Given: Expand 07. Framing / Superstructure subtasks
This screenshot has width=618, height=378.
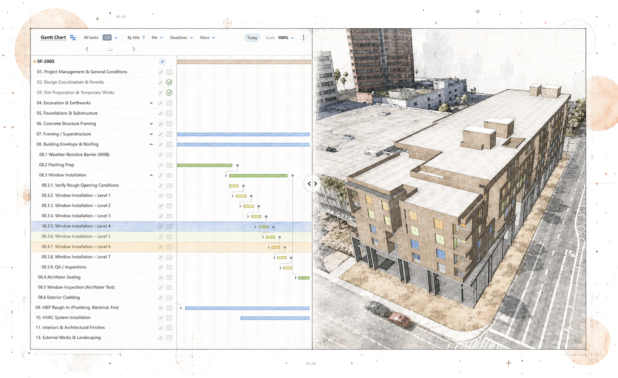Looking at the screenshot, I should pos(151,134).
